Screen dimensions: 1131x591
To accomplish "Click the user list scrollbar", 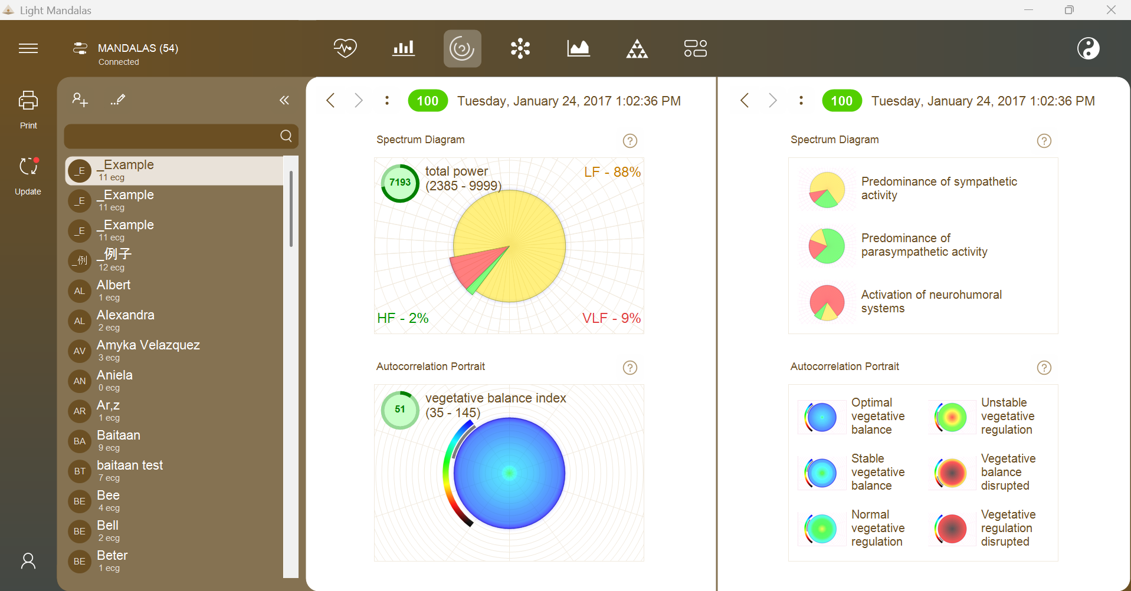I will click(x=291, y=209).
